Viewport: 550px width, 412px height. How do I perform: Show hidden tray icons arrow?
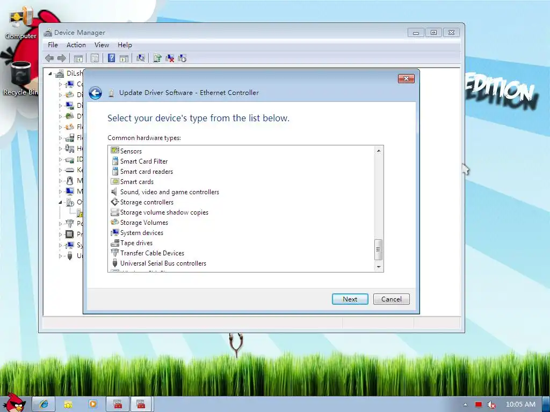point(465,404)
